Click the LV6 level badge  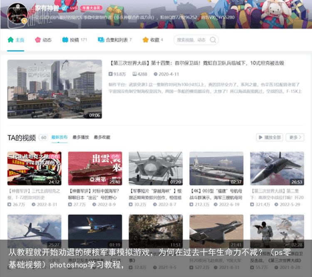point(74,8)
